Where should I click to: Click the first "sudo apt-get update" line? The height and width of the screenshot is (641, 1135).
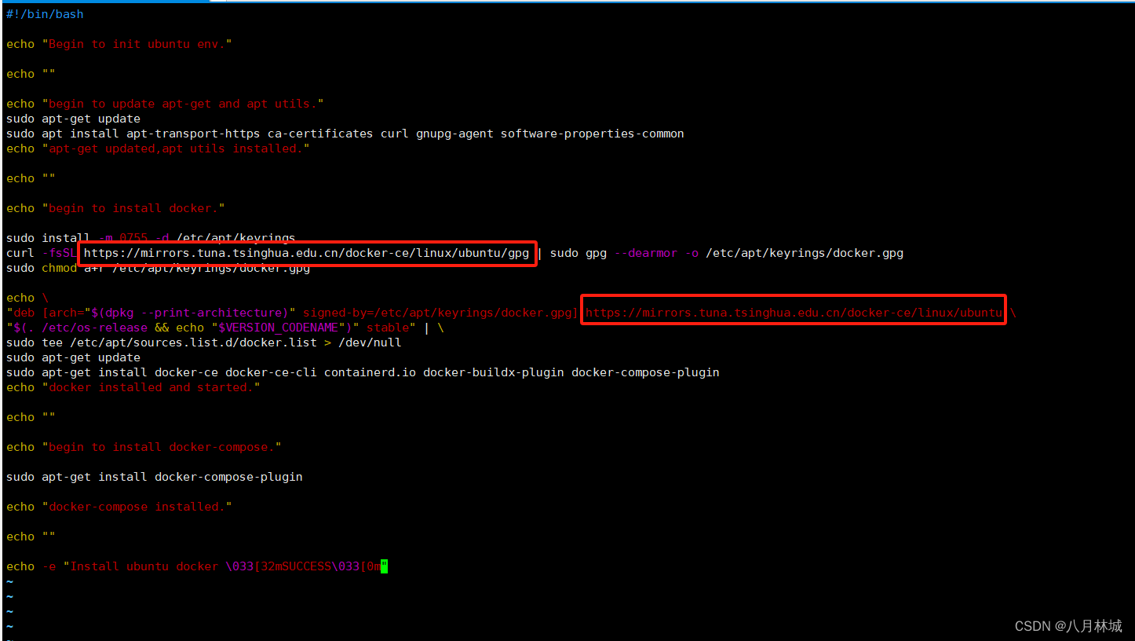73,119
